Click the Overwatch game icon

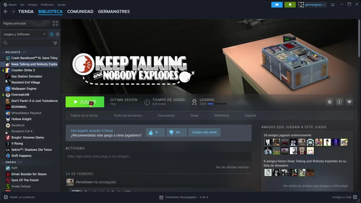pyautogui.click(x=8, y=95)
